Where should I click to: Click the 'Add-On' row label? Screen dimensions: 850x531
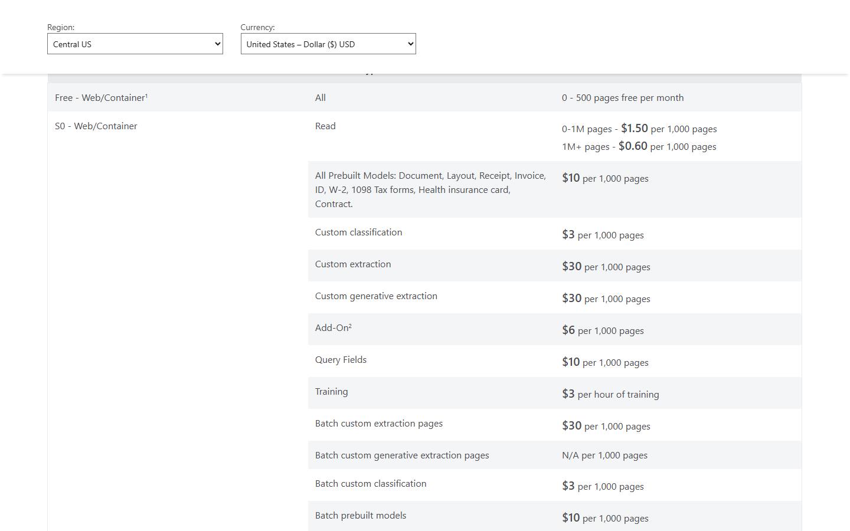pyautogui.click(x=333, y=327)
